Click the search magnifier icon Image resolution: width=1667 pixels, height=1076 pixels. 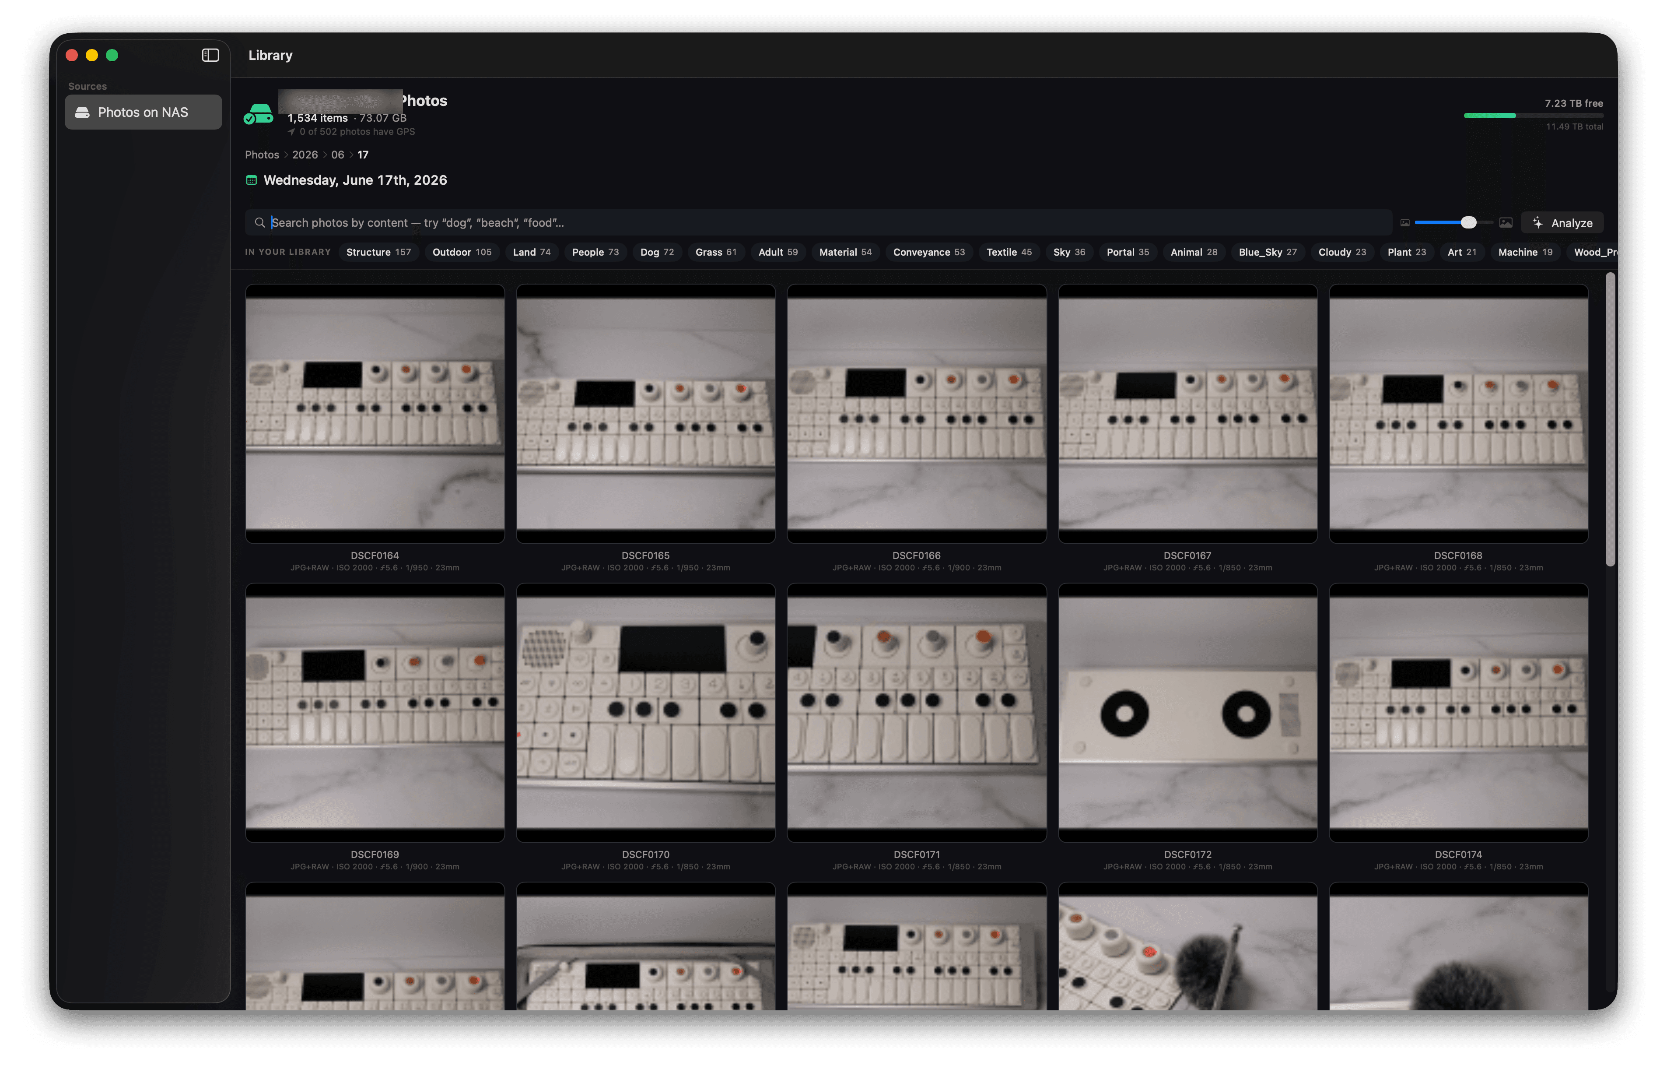260,223
